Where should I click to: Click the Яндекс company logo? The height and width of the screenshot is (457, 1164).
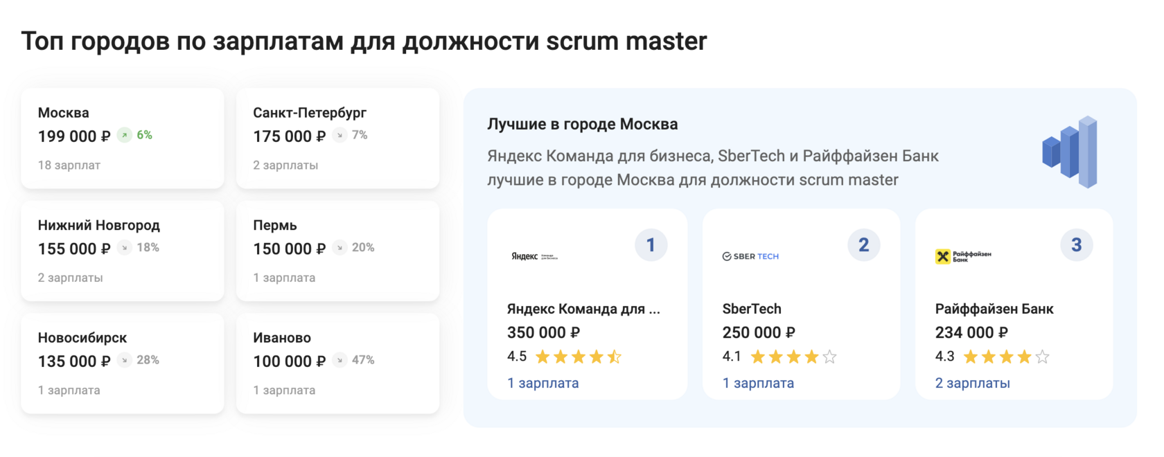coord(534,256)
